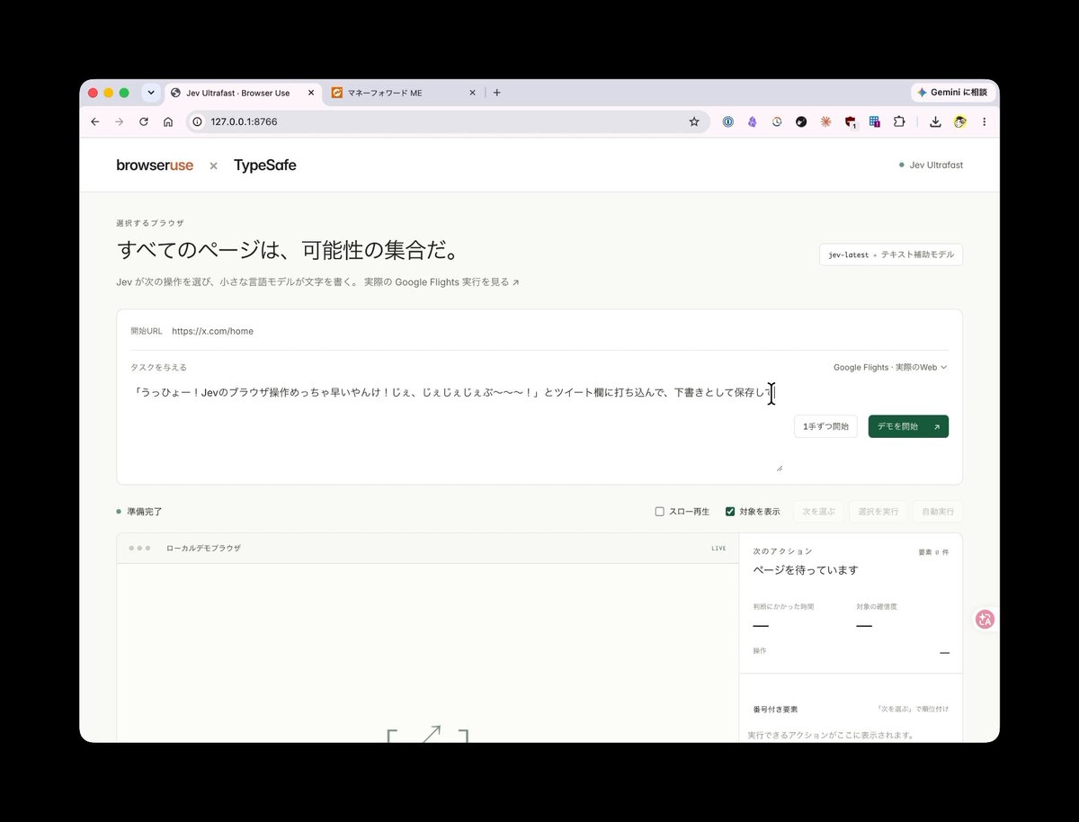
Task: Open the tab search dropdown arrow
Action: point(150,93)
